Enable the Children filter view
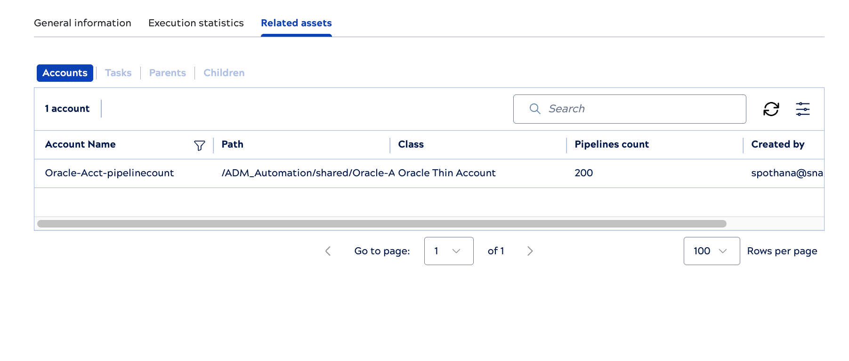849x361 pixels. coord(224,73)
